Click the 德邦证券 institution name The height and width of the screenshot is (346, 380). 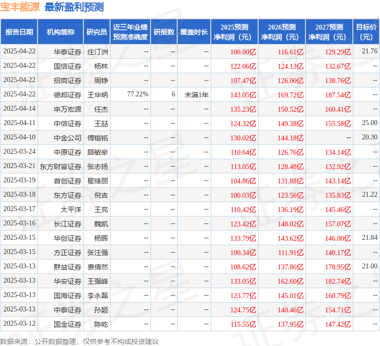(x=68, y=94)
